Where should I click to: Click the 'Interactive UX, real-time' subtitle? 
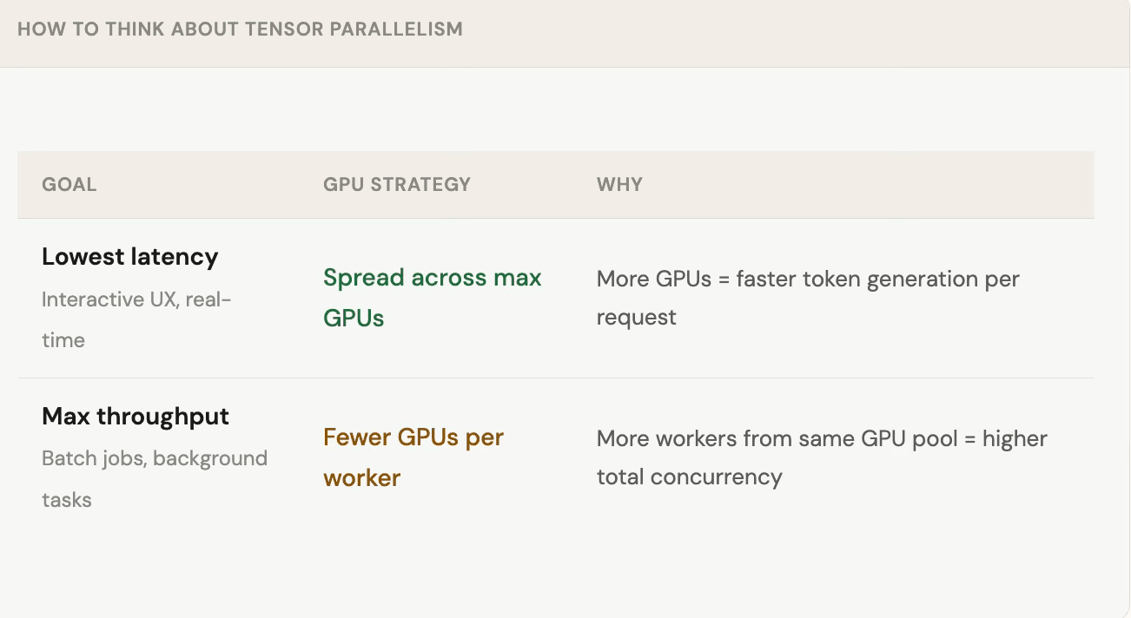tap(136, 300)
